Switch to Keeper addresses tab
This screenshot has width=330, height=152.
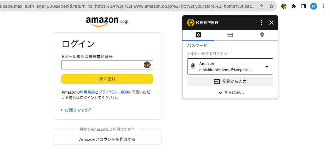pyautogui.click(x=262, y=35)
